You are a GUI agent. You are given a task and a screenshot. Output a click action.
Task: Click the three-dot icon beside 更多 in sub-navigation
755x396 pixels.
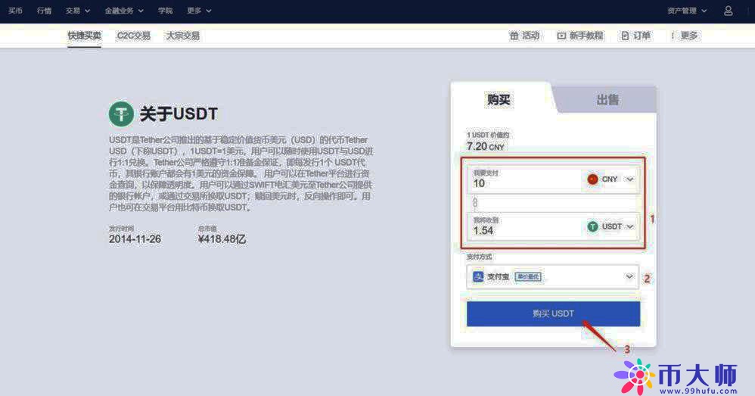pyautogui.click(x=673, y=36)
